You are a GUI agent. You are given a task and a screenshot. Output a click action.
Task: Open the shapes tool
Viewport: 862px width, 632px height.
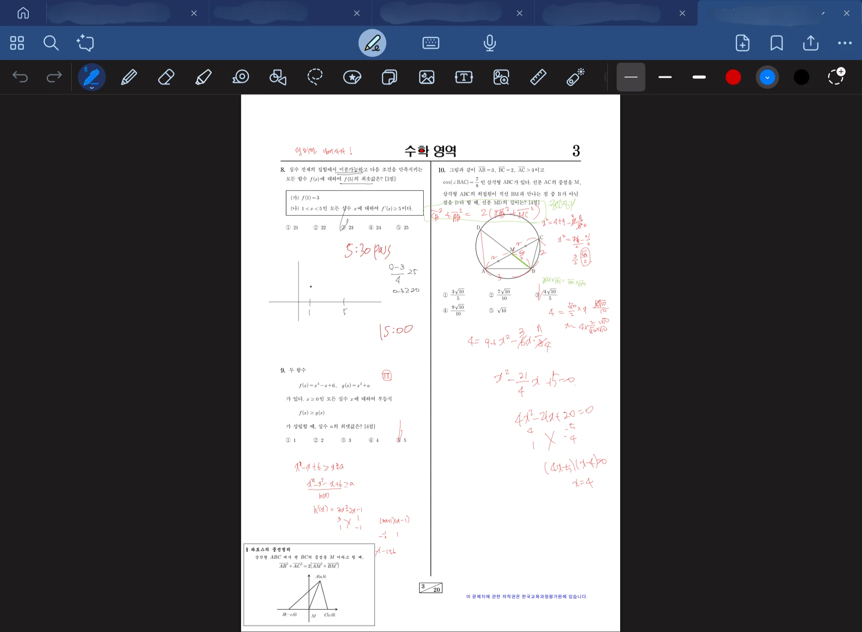278,77
